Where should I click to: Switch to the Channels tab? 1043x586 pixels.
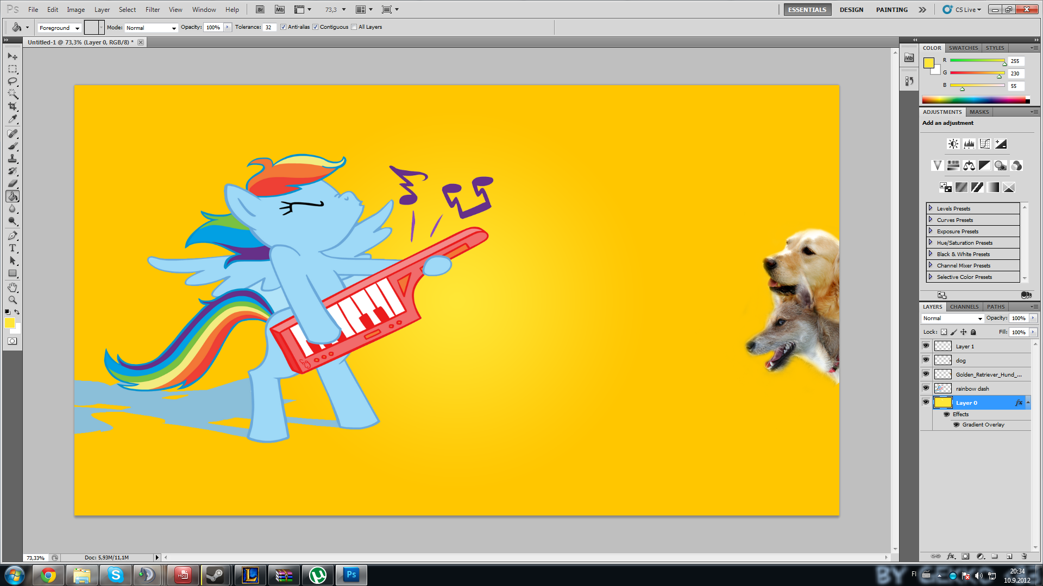[964, 307]
